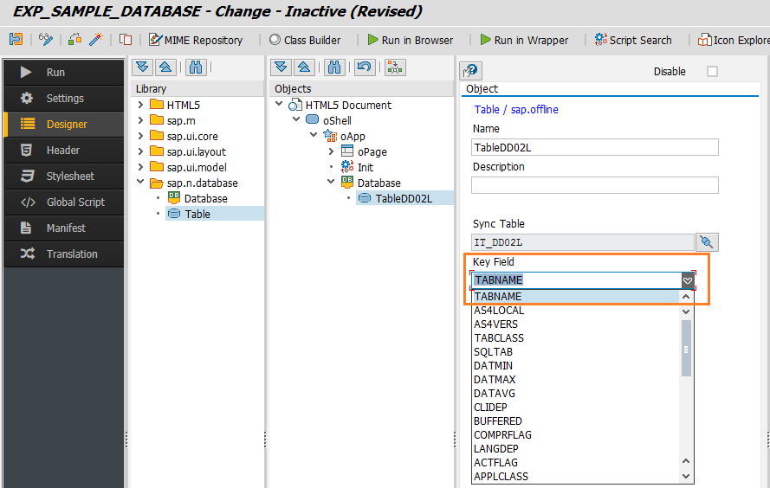This screenshot has width=770, height=488.
Task: Choose APPLCLASS from key field list
Action: pyautogui.click(x=501, y=476)
